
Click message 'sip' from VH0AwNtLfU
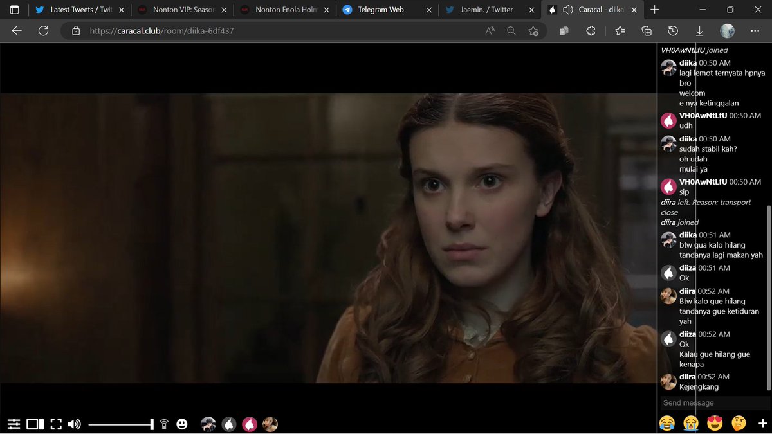(x=684, y=192)
